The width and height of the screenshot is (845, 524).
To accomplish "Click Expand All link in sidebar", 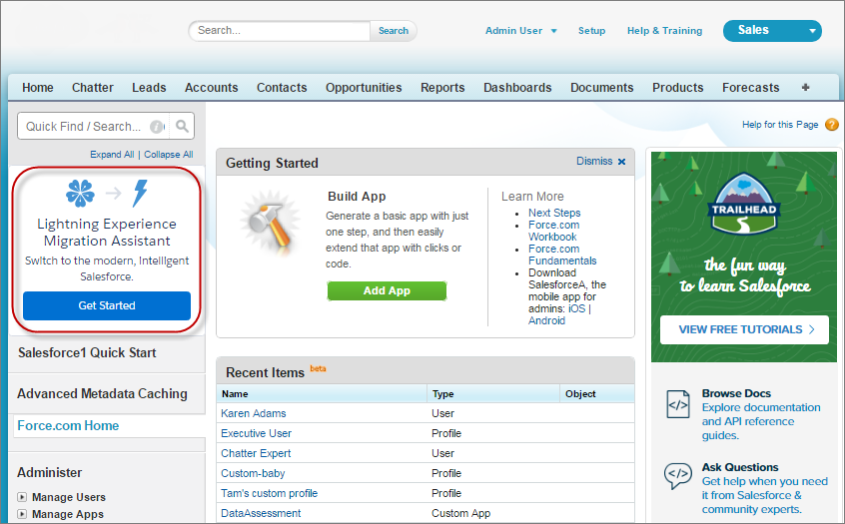I will click(x=112, y=155).
